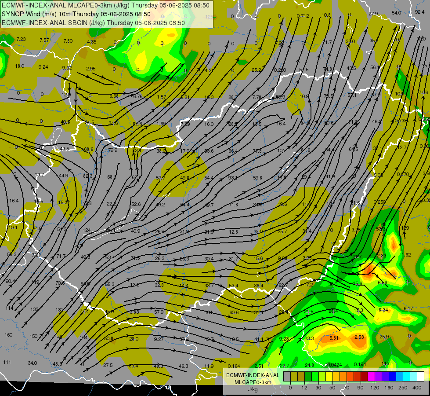Click the map value '7.80'
430x396 pixels.
pos(68,41)
